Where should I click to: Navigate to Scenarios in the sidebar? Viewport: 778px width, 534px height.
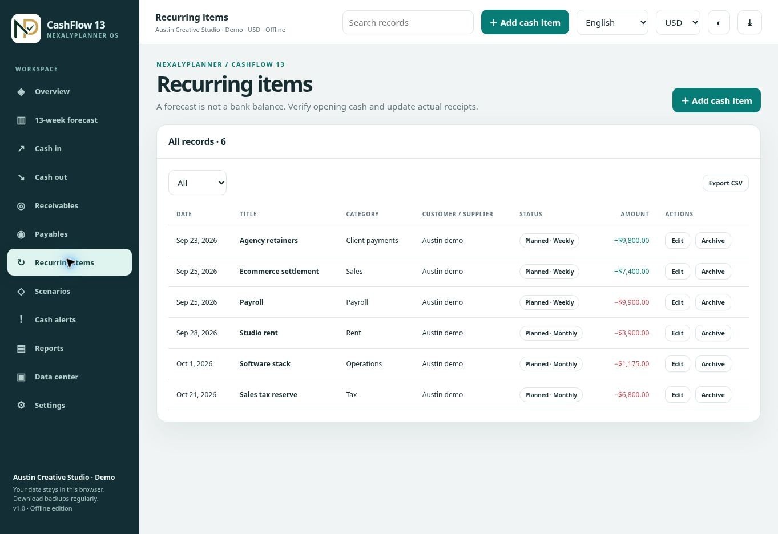(x=70, y=291)
